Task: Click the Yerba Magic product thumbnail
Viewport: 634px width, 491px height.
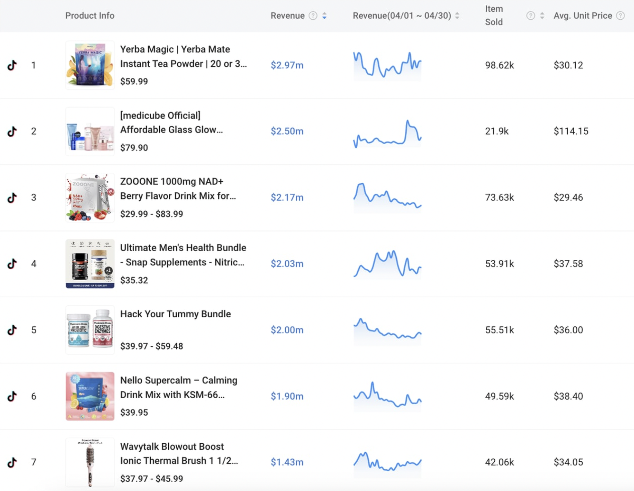Action: pyautogui.click(x=90, y=65)
